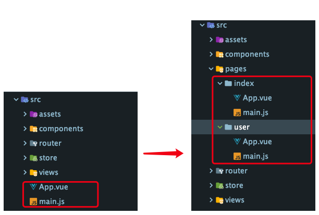This screenshot has width=319, height=215.
Task: Click the views folder icon, right tree
Action: pos(219,200)
